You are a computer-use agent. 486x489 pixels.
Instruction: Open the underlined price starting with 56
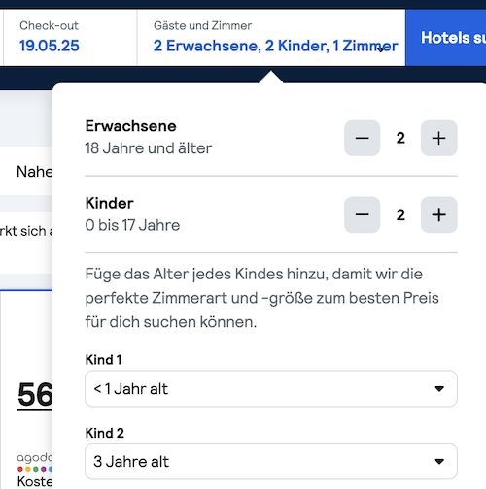35,395
